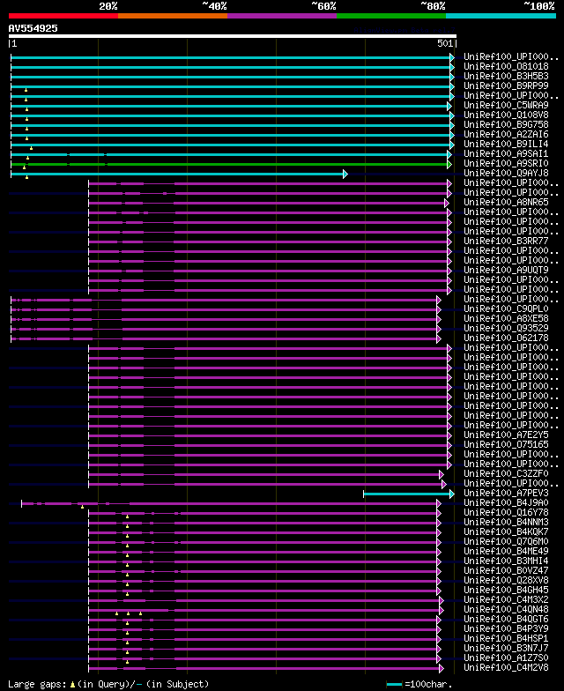Select the UniRef100_Q9AYJ8 label
This screenshot has width=564, height=691.
(x=506, y=173)
